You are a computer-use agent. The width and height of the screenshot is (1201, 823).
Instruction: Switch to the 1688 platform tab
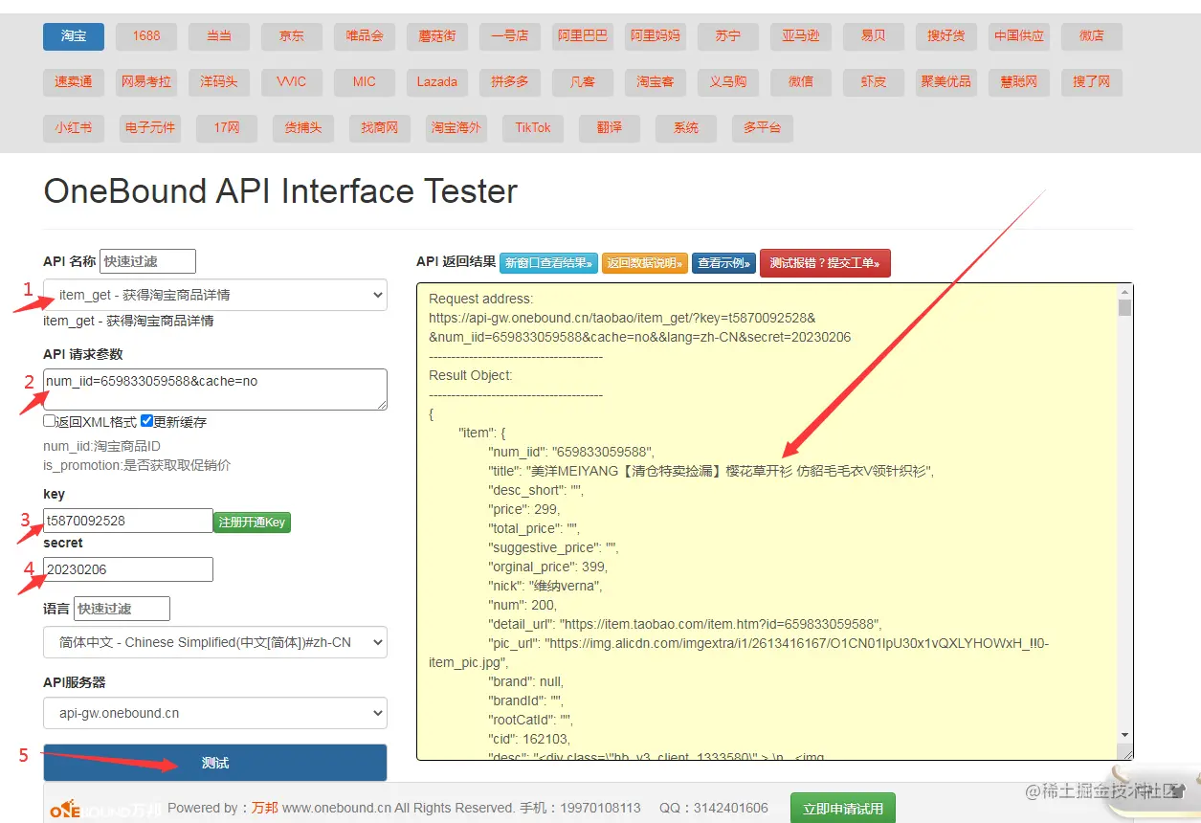coord(146,36)
